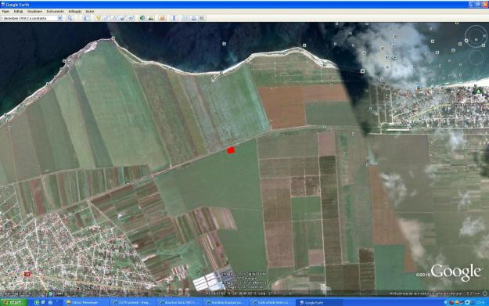Add a placemark with the pushpin icon
Viewport: 489px width, 306px height.
tap(99, 18)
